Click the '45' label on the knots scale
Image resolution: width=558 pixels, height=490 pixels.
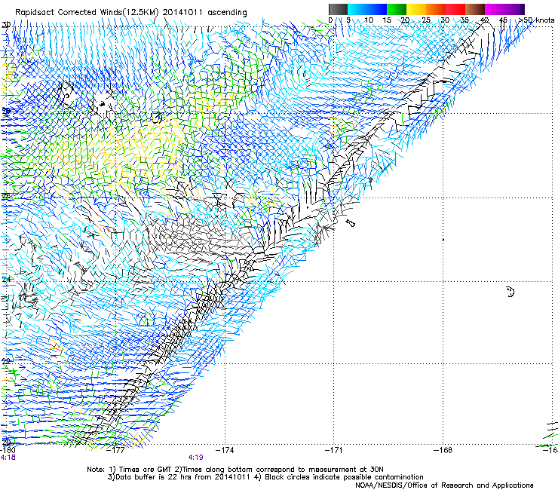503,20
